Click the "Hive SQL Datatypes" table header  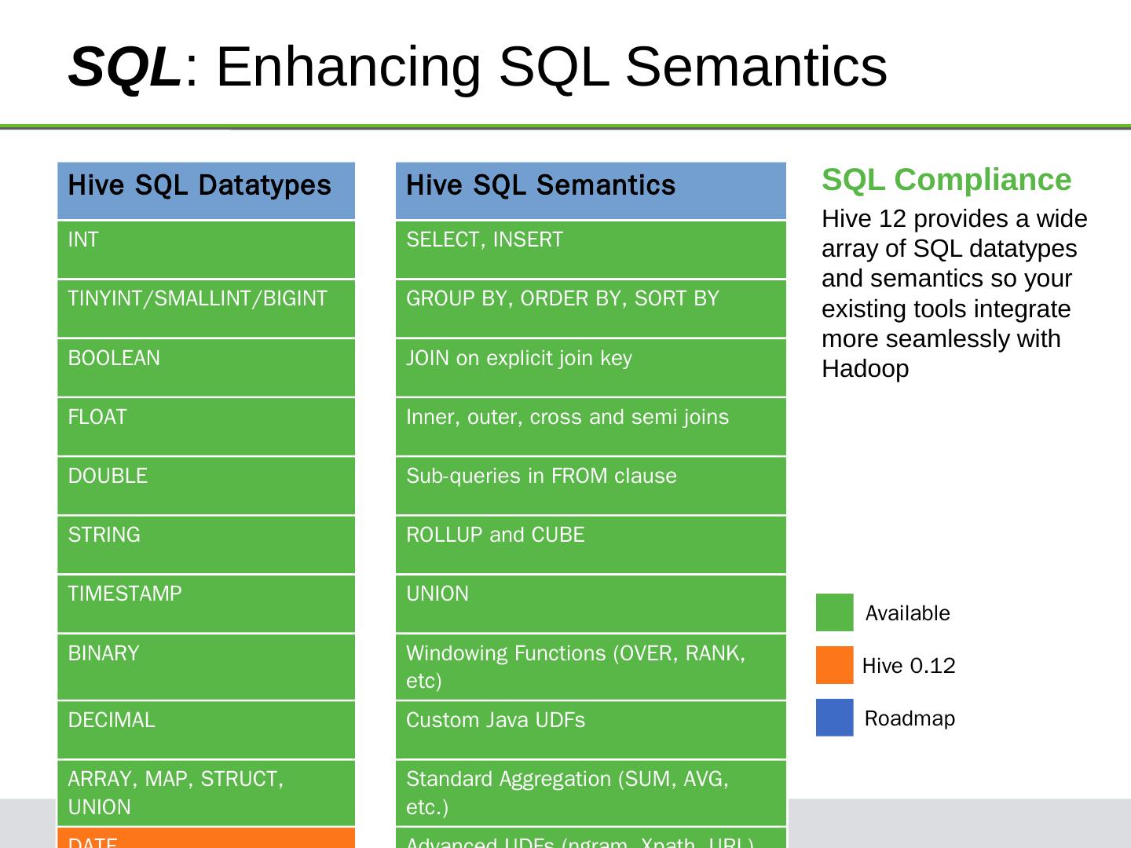[206, 191]
